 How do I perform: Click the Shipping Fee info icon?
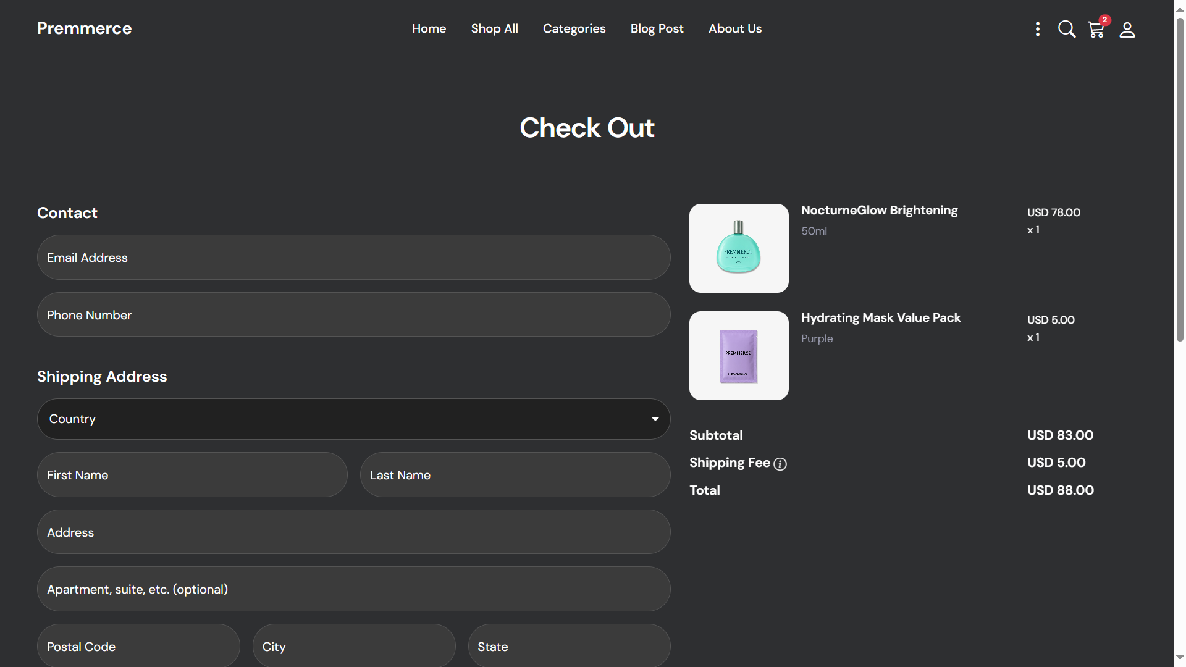[x=780, y=464]
